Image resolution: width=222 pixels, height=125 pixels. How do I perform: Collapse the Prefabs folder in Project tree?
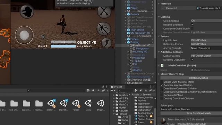point(114,114)
